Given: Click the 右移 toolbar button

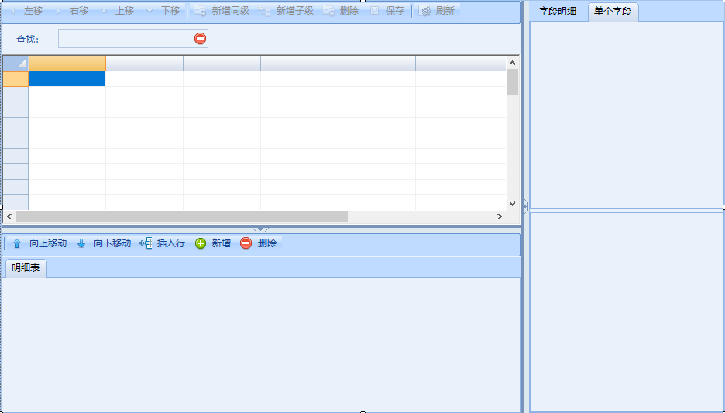Looking at the screenshot, I should [x=72, y=11].
